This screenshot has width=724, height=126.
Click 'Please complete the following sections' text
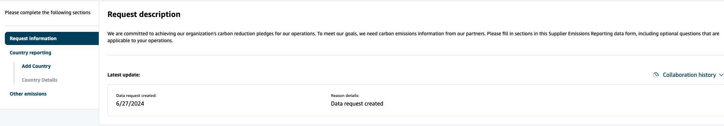(x=47, y=12)
